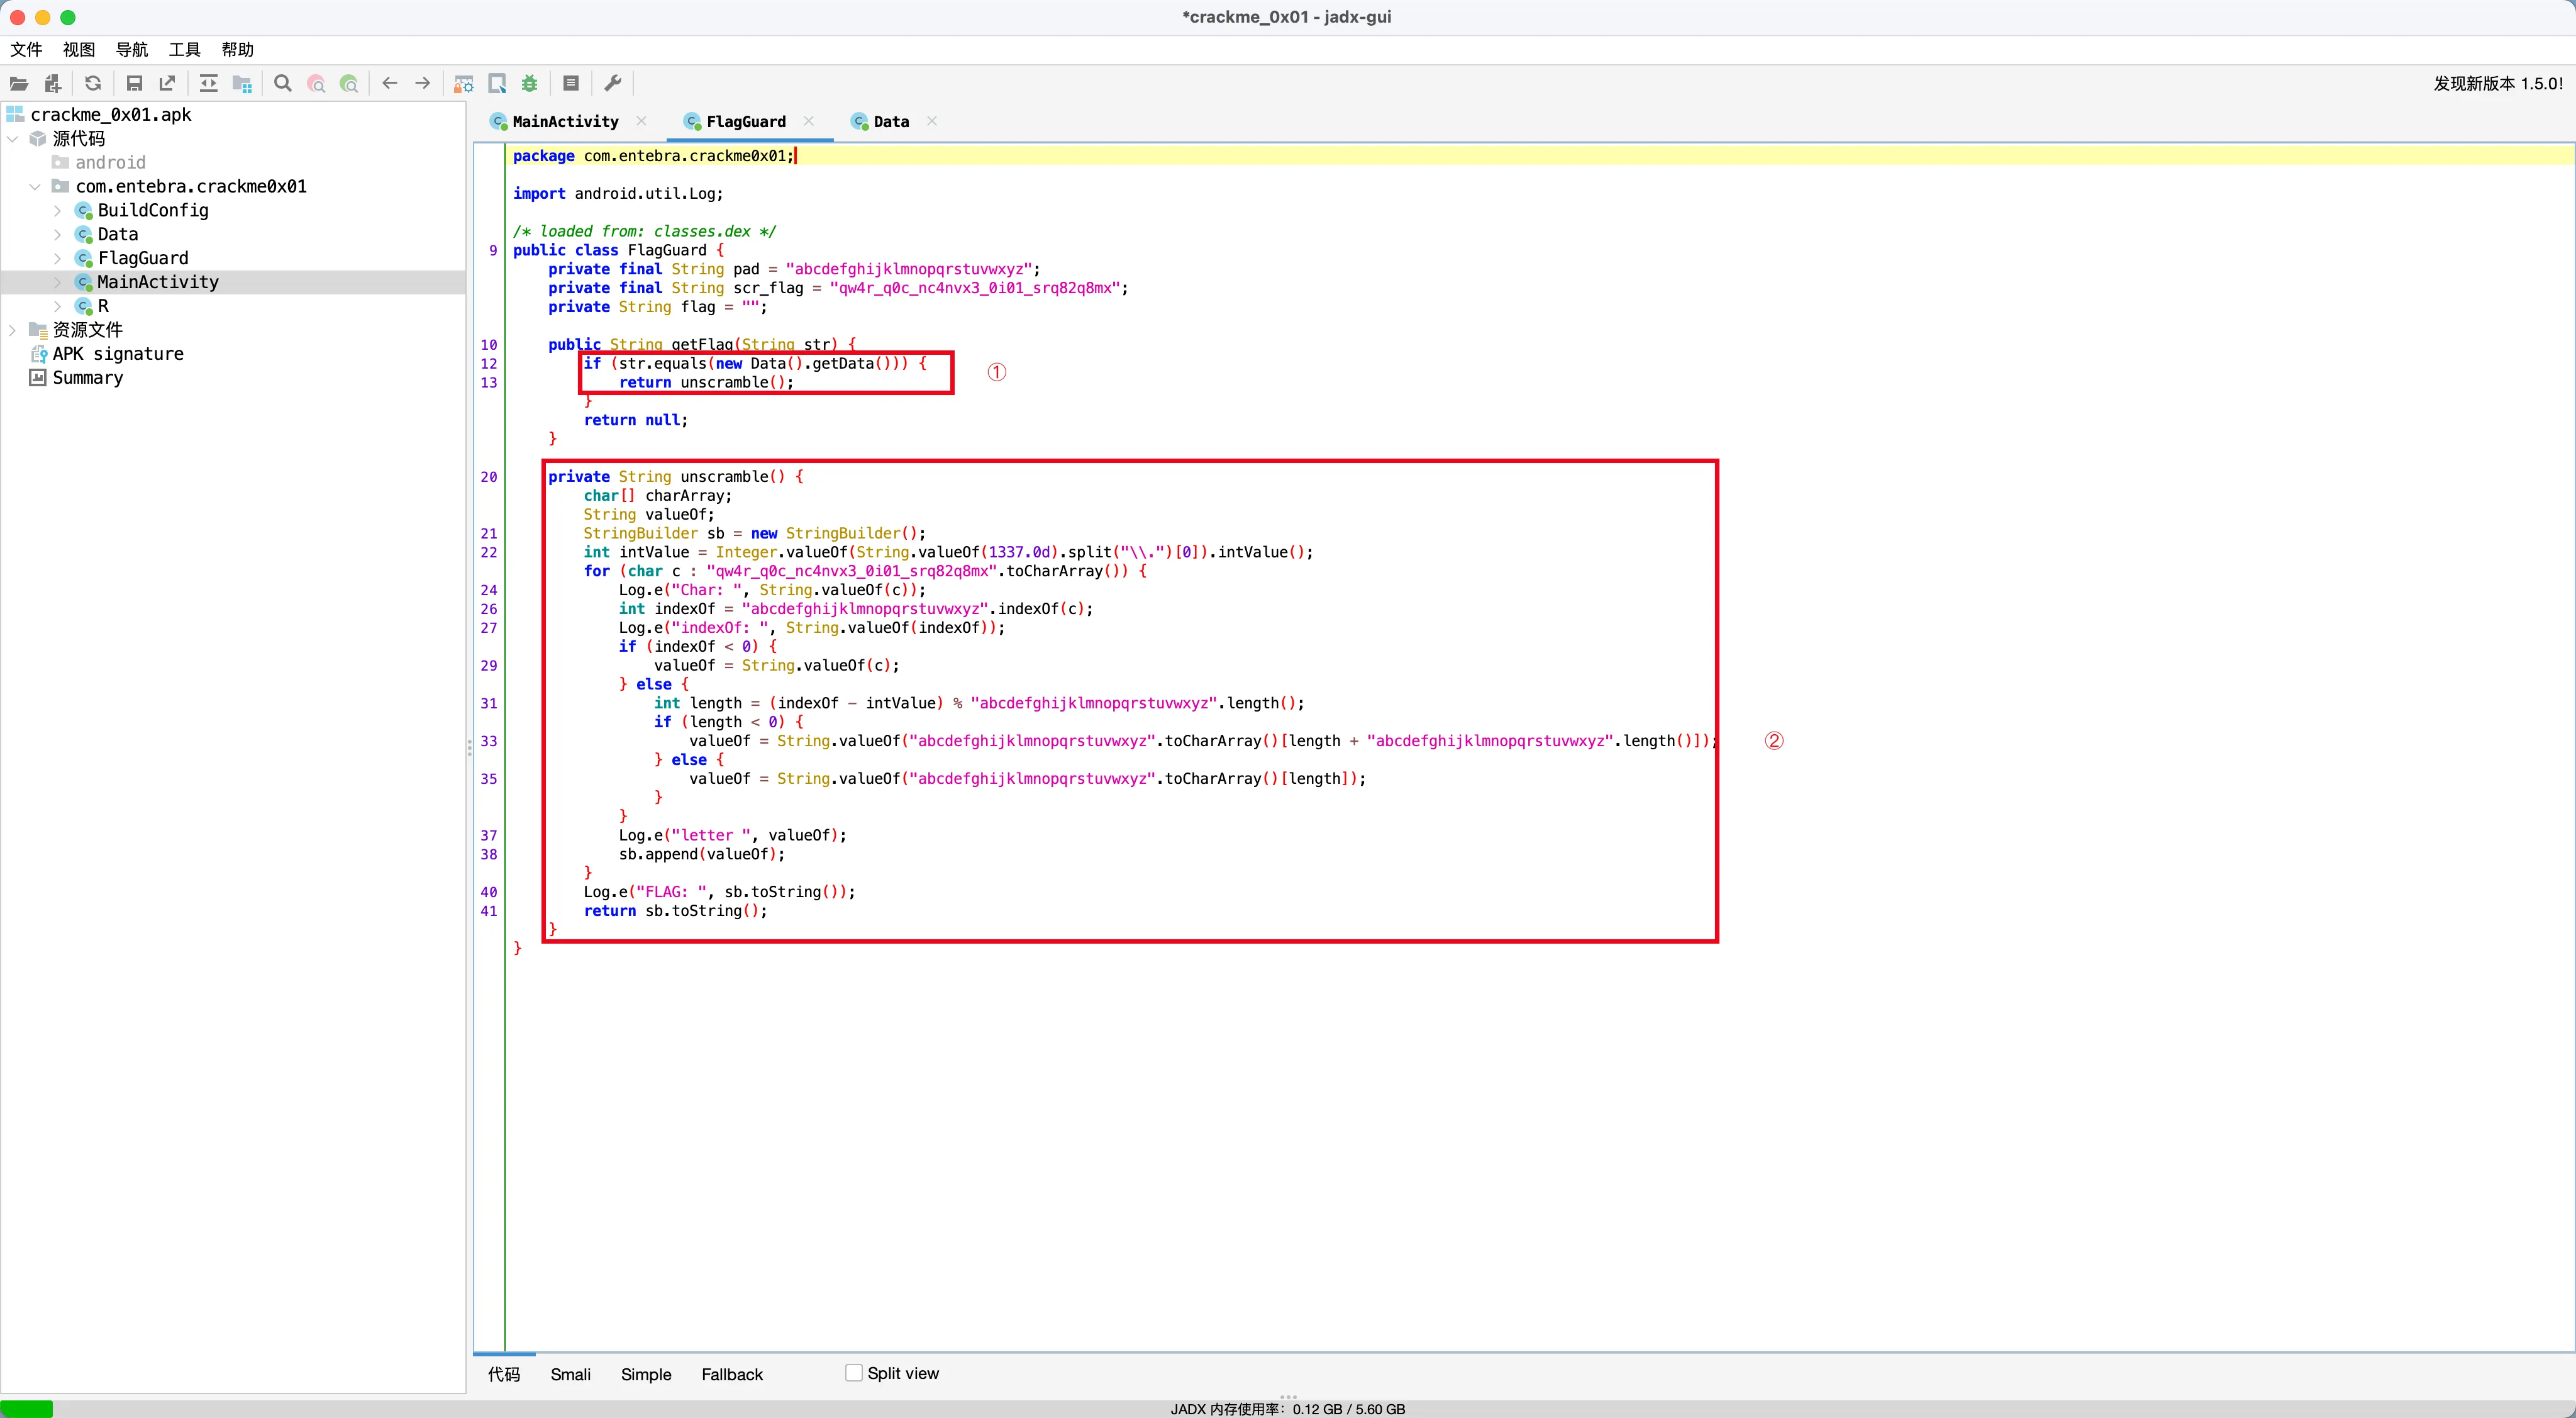The image size is (2576, 1418).
Task: Expand the BuildConfig class node
Action: point(57,210)
